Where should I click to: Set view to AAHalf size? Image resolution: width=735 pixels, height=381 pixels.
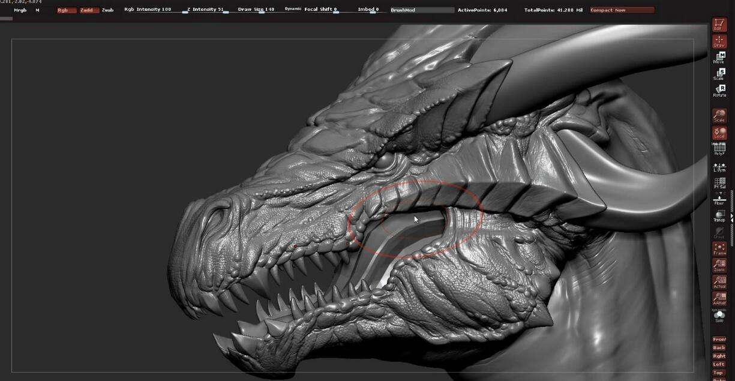[x=719, y=299]
